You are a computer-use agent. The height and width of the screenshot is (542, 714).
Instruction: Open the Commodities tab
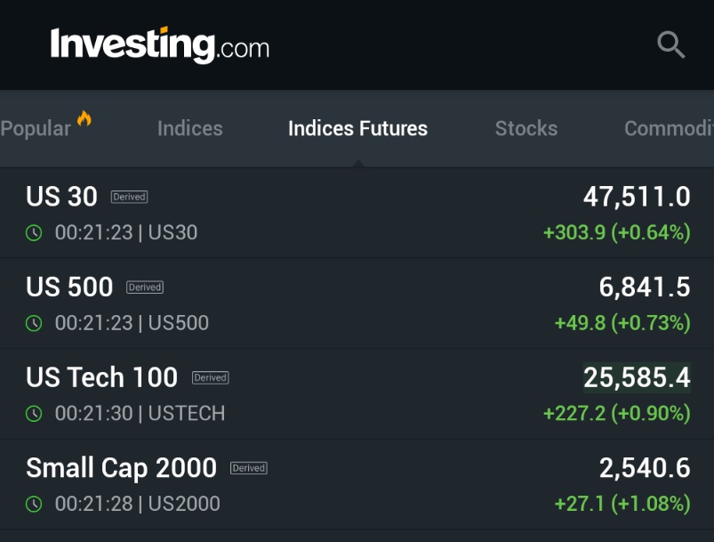click(x=669, y=129)
